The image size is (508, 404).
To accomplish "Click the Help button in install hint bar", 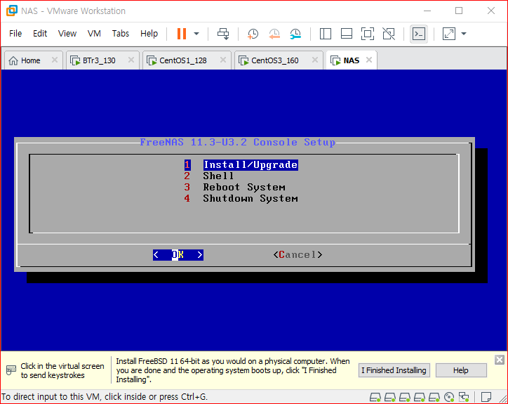I will click(x=461, y=370).
